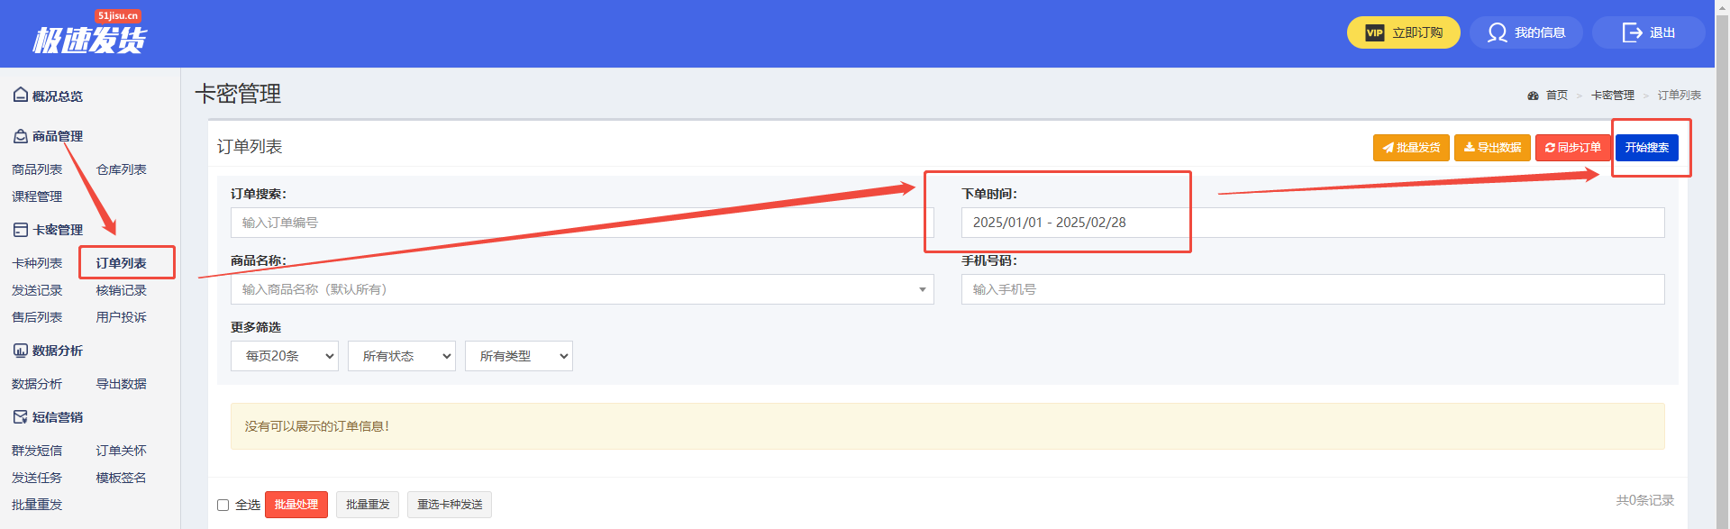The image size is (1730, 529).
Task: Click the 短信营销 mail icon
Action: (20, 417)
